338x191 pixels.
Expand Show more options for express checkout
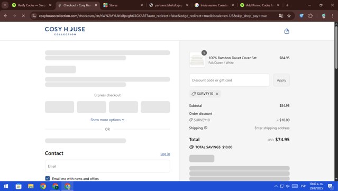(107, 120)
